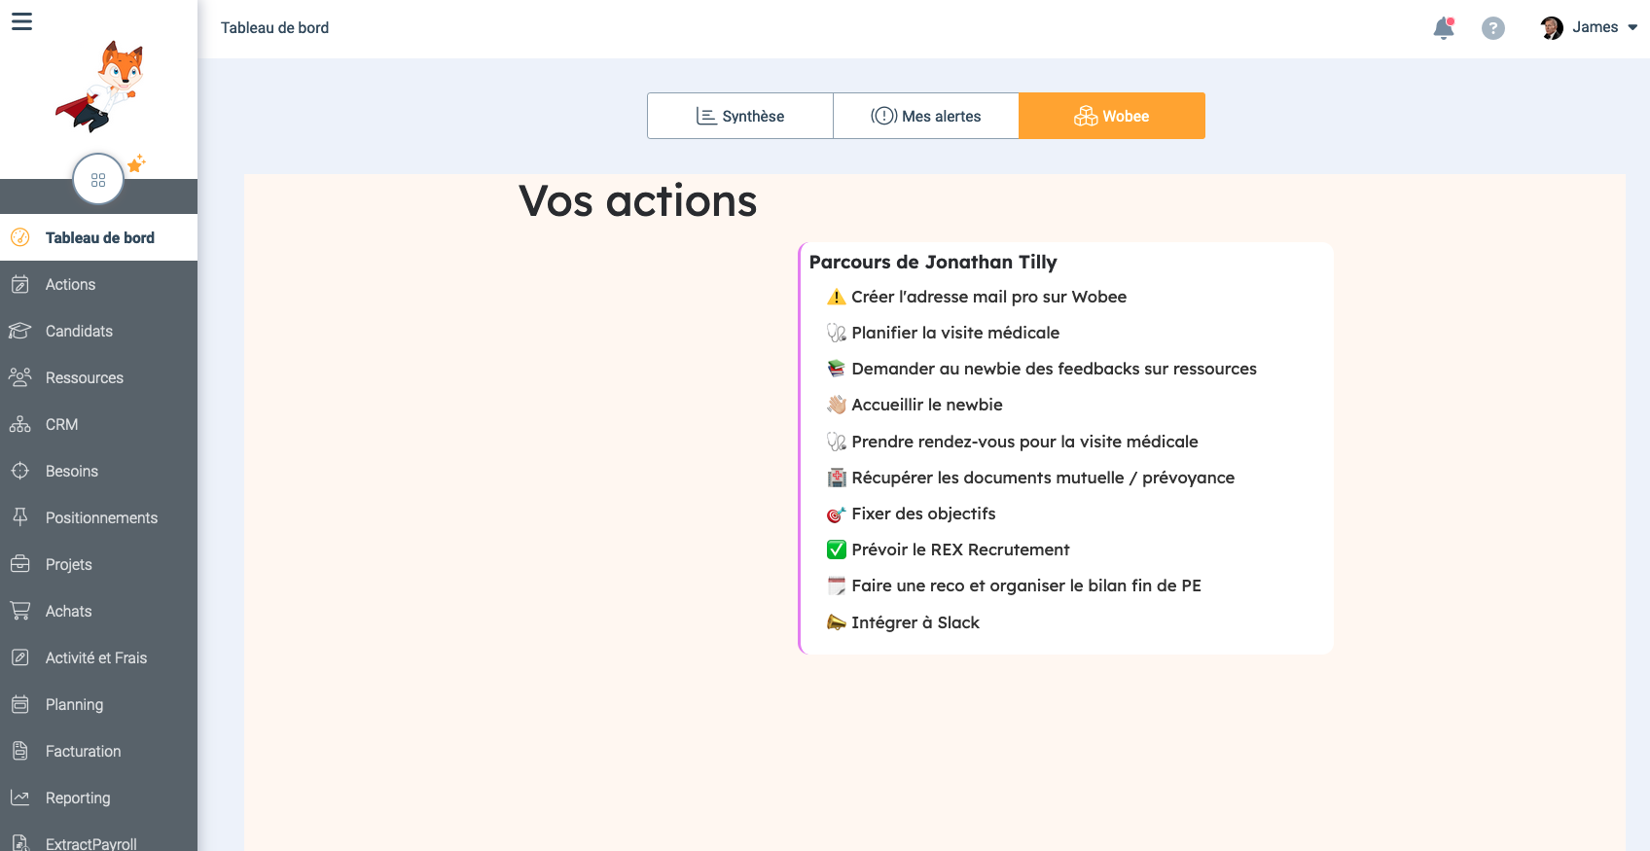Viewport: 1650px width, 851px height.
Task: Switch to the Mes alertes tab
Action: point(926,116)
